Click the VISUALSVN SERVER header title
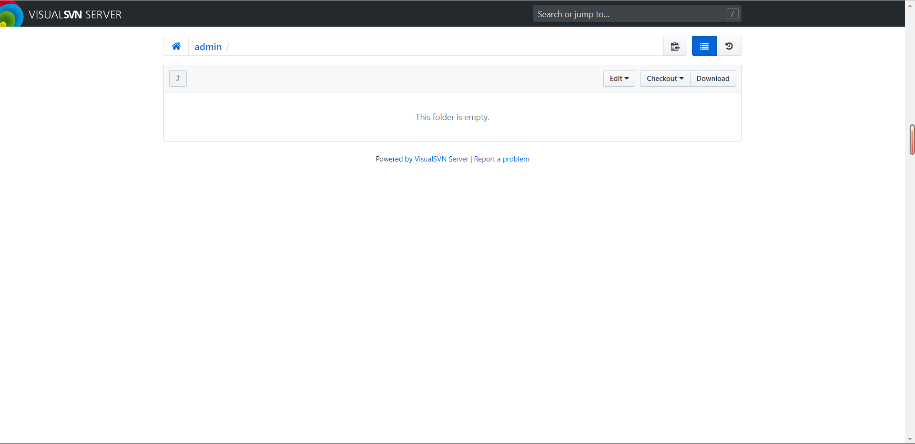Viewport: 915px width, 444px height. (75, 15)
